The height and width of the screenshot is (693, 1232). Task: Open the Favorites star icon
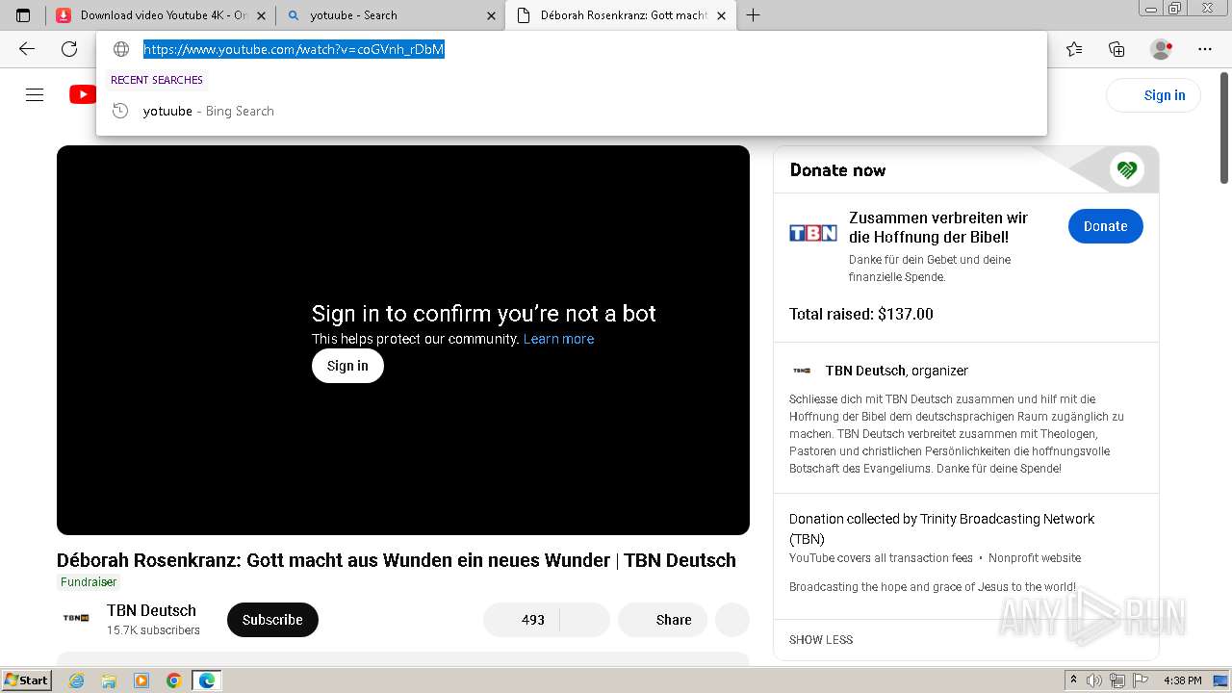point(1074,49)
